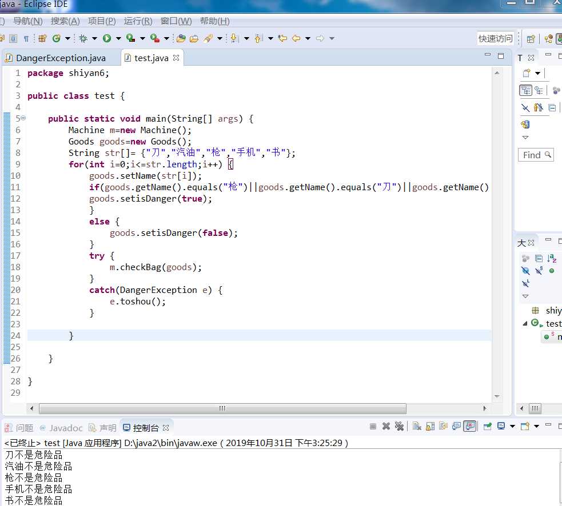The height and width of the screenshot is (506, 562).
Task: Run the program with green play button
Action: point(107,38)
